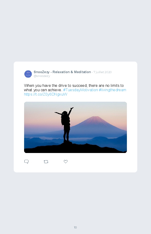Open the #TuesdayMotivation hashtag

tap(80, 90)
